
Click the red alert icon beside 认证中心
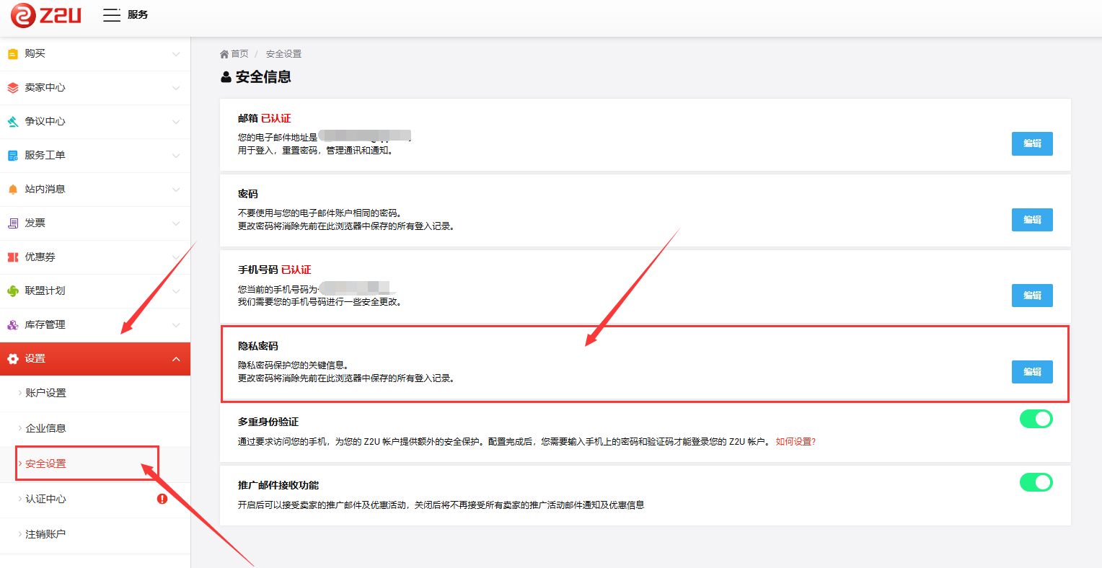[x=162, y=499]
